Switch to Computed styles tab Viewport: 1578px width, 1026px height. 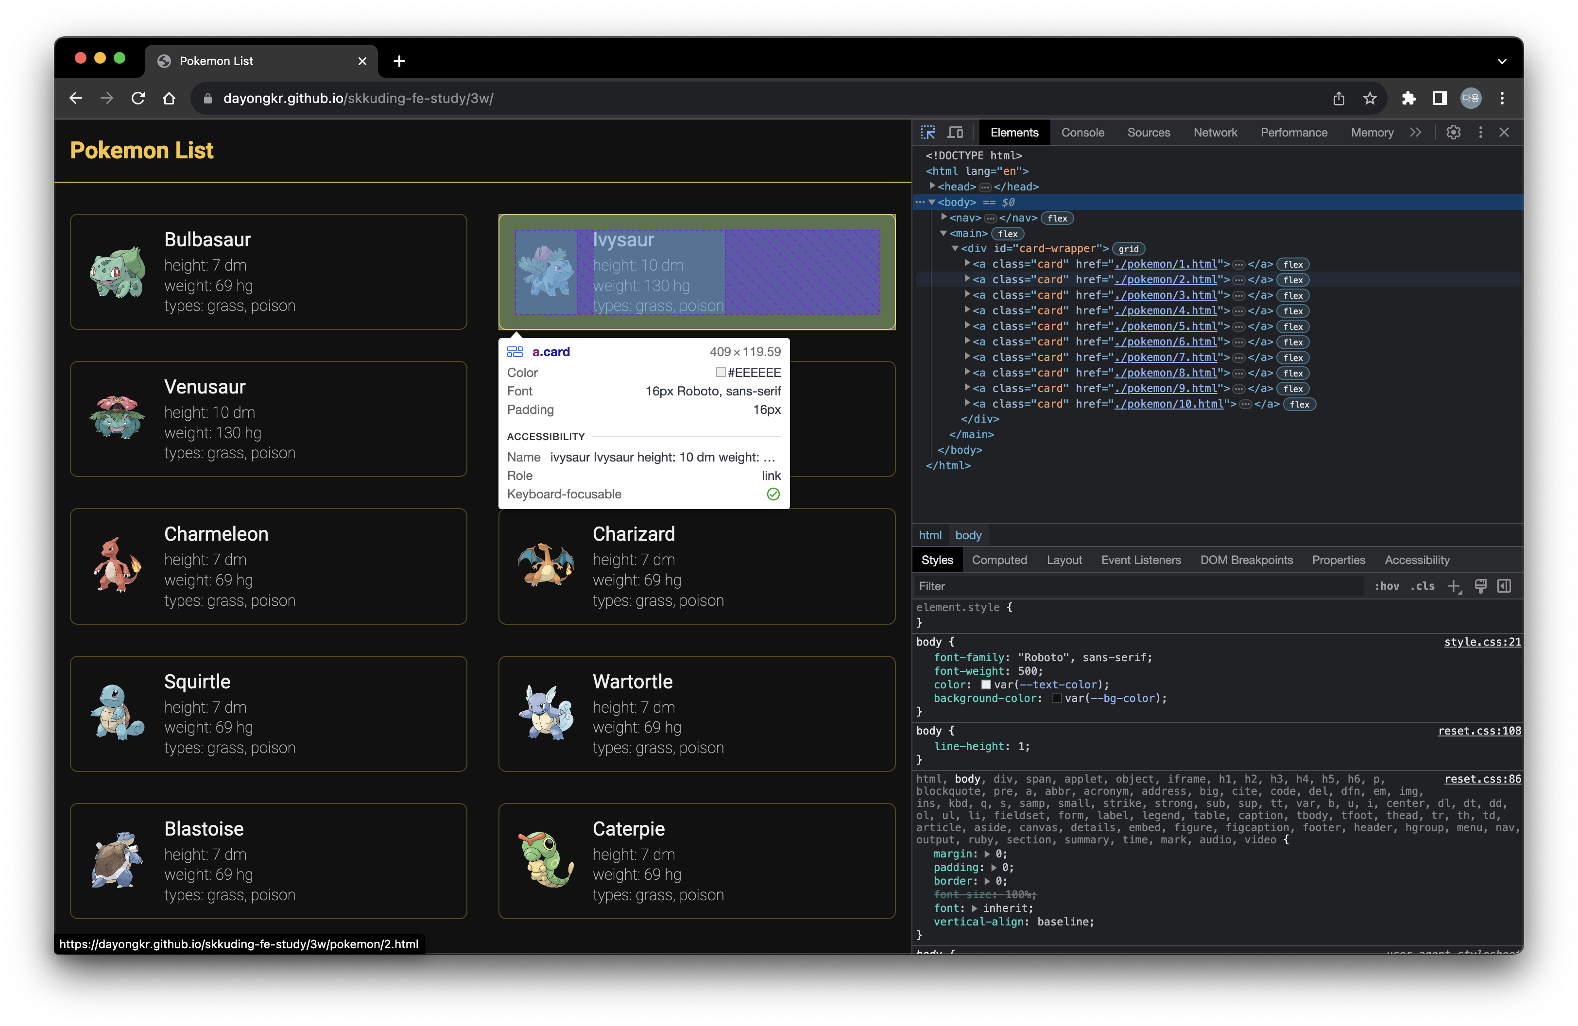point(999,560)
